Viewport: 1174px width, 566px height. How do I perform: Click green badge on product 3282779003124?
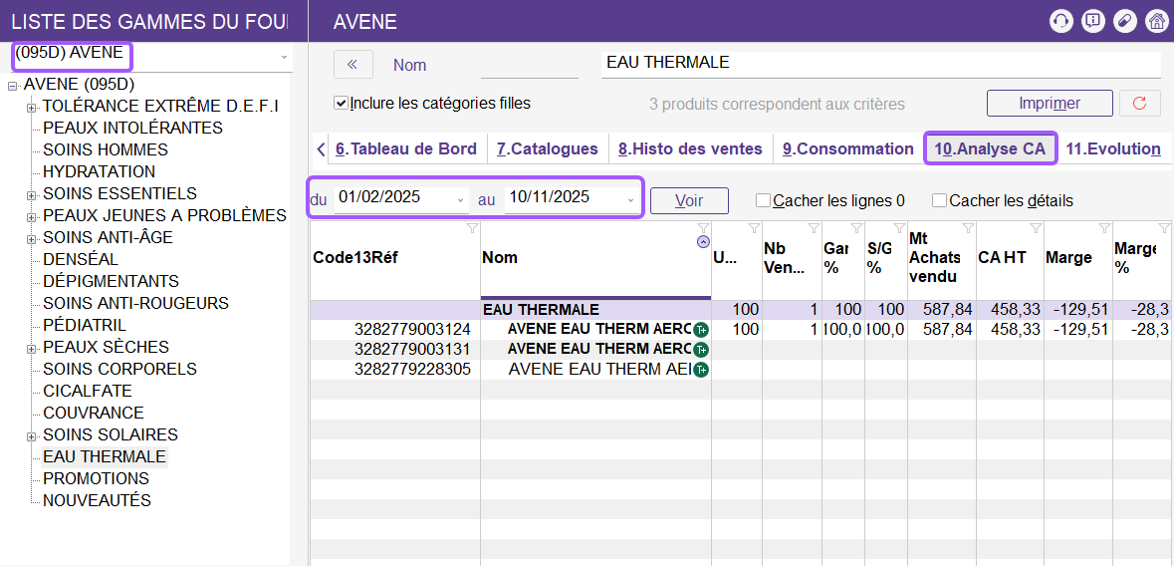tap(701, 330)
